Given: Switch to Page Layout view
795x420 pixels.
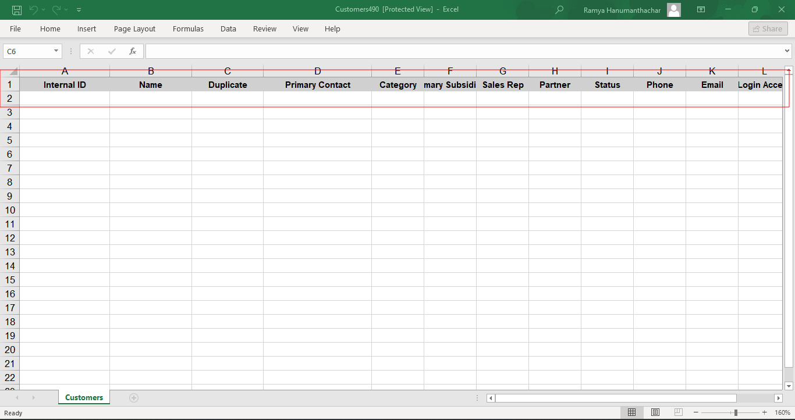Looking at the screenshot, I should click(655, 412).
